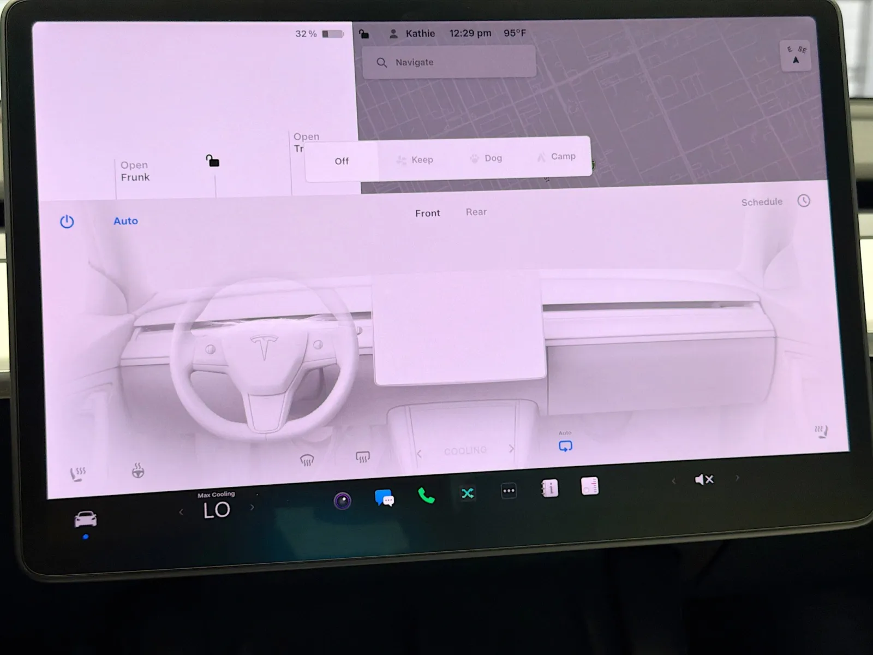Tap the green phone icon

pyautogui.click(x=426, y=496)
